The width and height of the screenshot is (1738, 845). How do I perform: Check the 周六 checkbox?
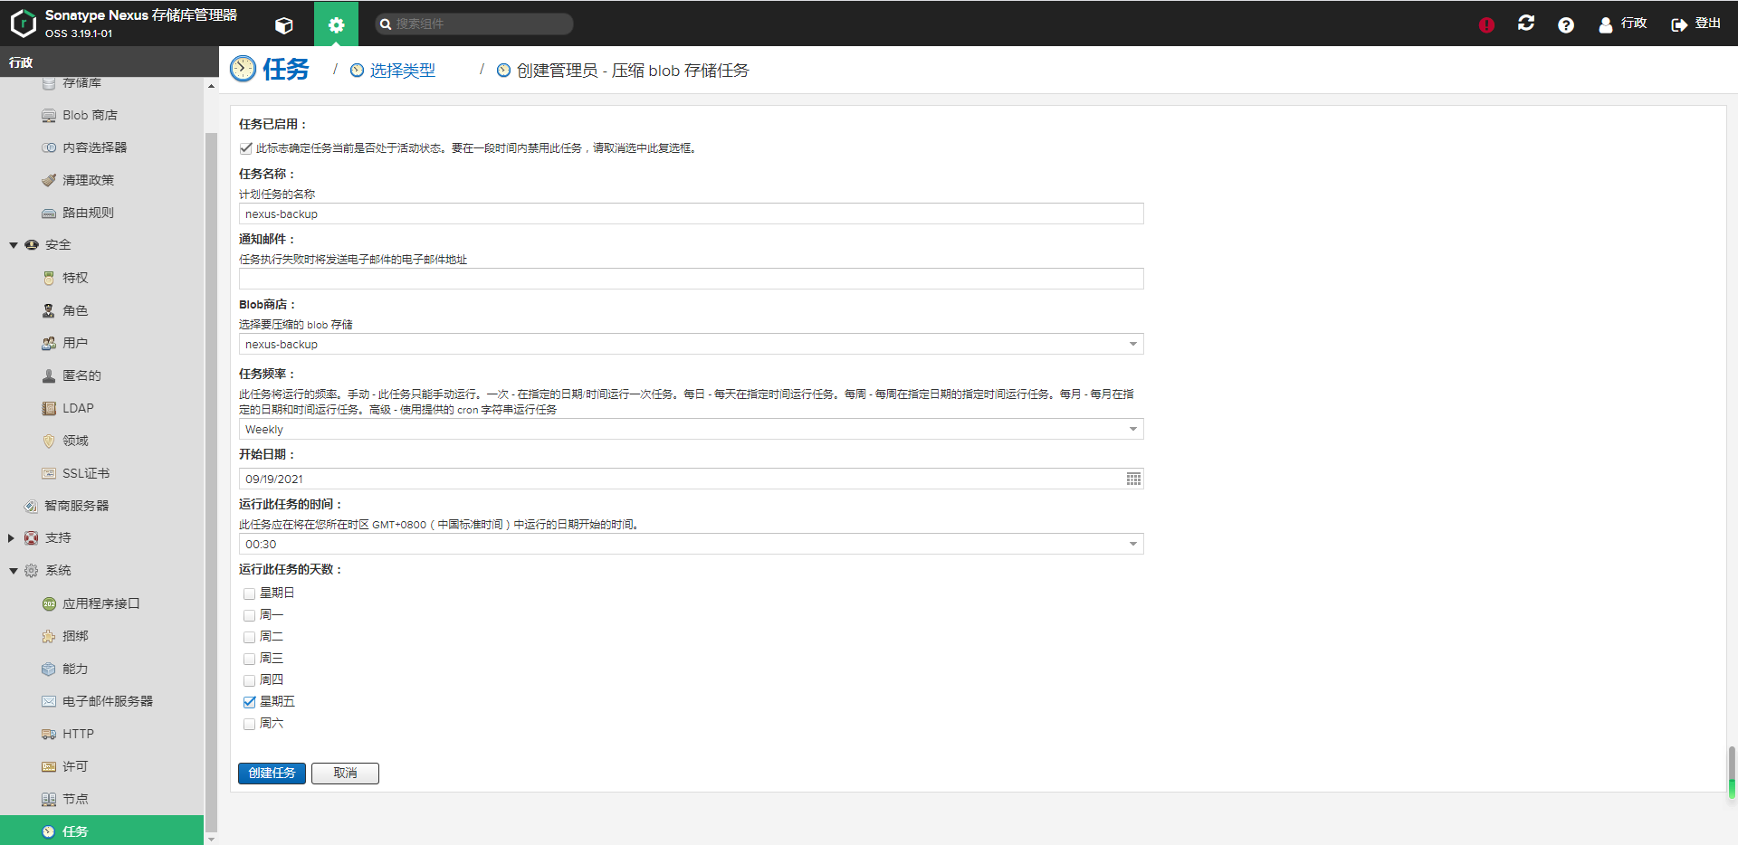click(249, 724)
